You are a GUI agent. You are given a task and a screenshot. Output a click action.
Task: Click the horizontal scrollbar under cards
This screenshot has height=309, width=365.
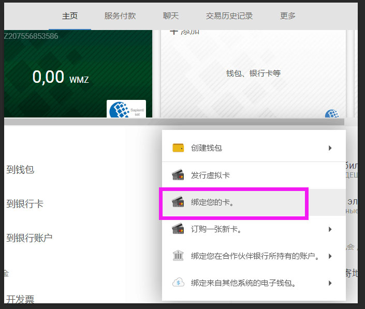(x=174, y=122)
